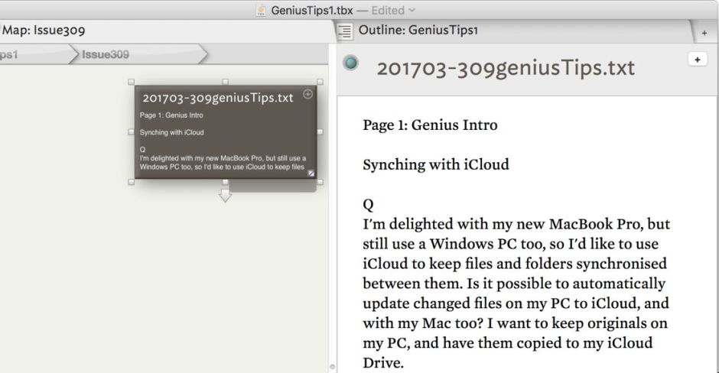Click the plus button to add displayed attributes

point(697,59)
